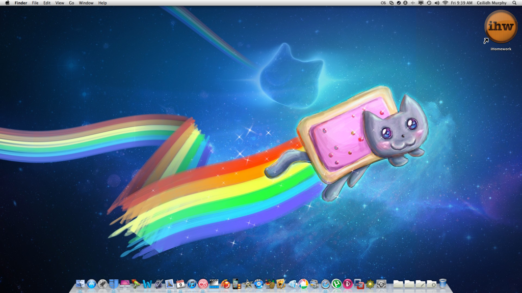Click the Finder face icon in dock
Screen dimensions: 522x293
[81, 284]
